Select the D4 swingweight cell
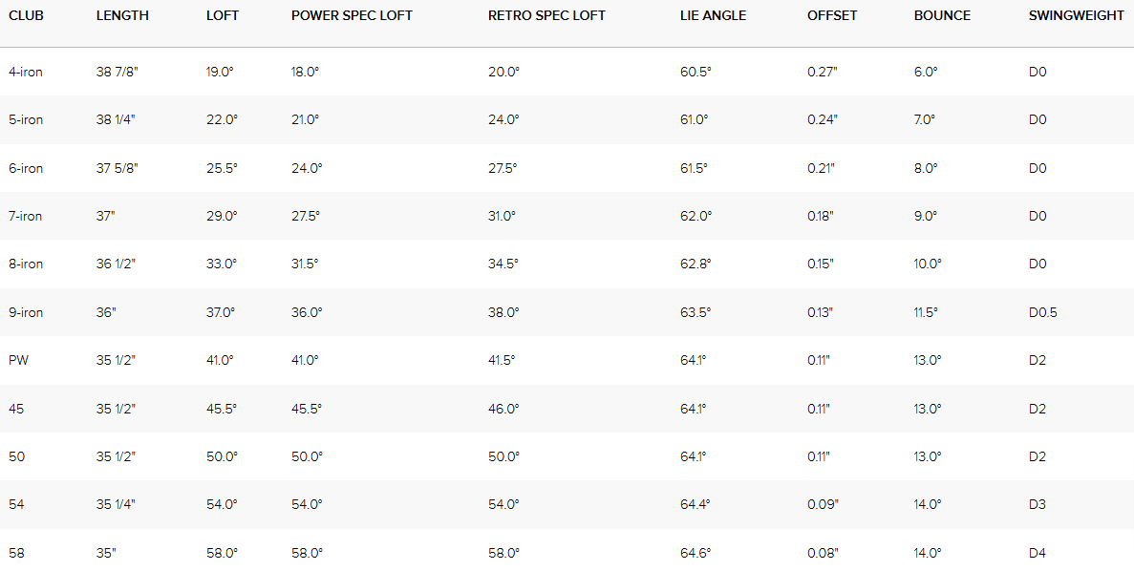The image size is (1134, 571). click(1038, 553)
